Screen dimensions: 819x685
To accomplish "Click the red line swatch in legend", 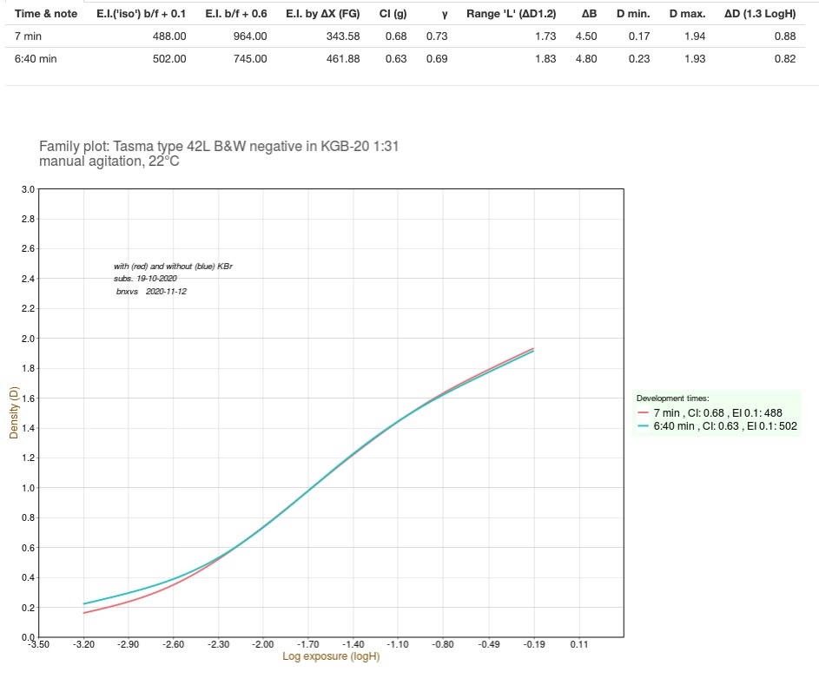I will 644,412.
